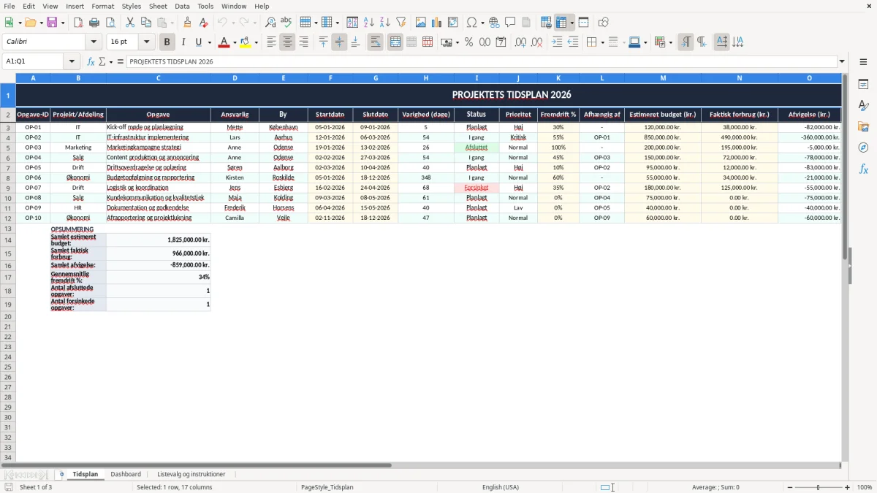Toggle Merge and Center Cells
The image size is (877, 493).
click(395, 42)
